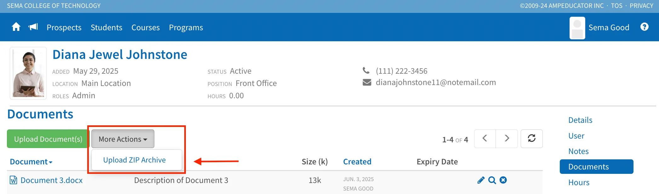Click the Admin roles value
The image size is (659, 194).
pyautogui.click(x=84, y=95)
